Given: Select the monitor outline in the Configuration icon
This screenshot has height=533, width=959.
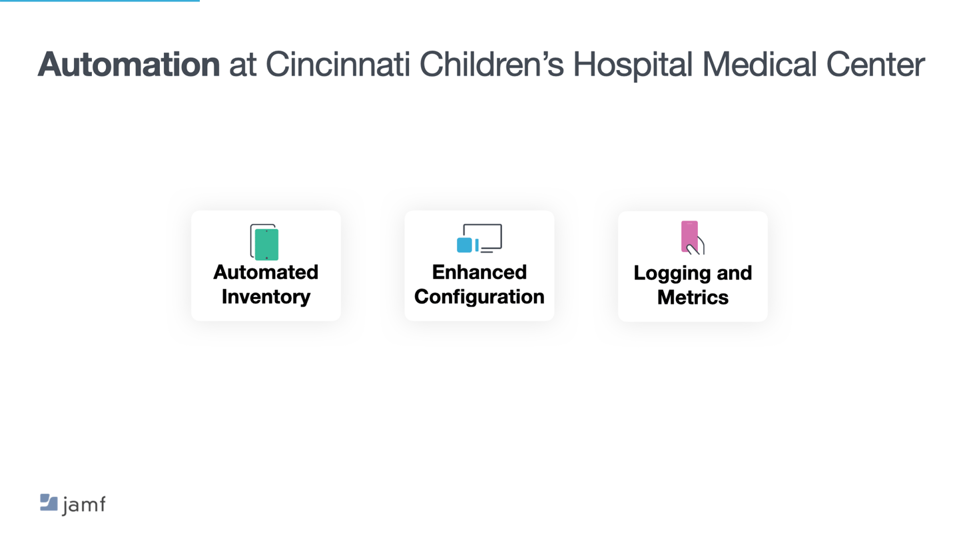Looking at the screenshot, I should 483,238.
